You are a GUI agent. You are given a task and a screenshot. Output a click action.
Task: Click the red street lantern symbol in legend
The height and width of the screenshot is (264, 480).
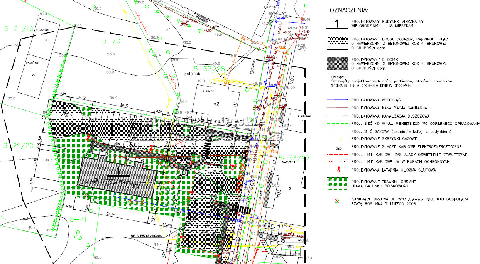pyautogui.click(x=338, y=169)
